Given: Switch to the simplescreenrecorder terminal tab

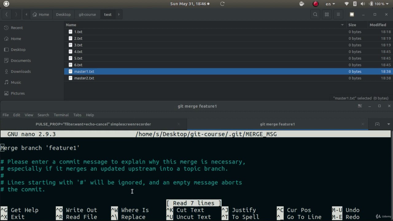Looking at the screenshot, I should click(93, 124).
